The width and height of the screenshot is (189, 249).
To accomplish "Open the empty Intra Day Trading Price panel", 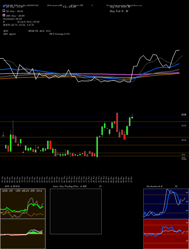I will point(76,211).
